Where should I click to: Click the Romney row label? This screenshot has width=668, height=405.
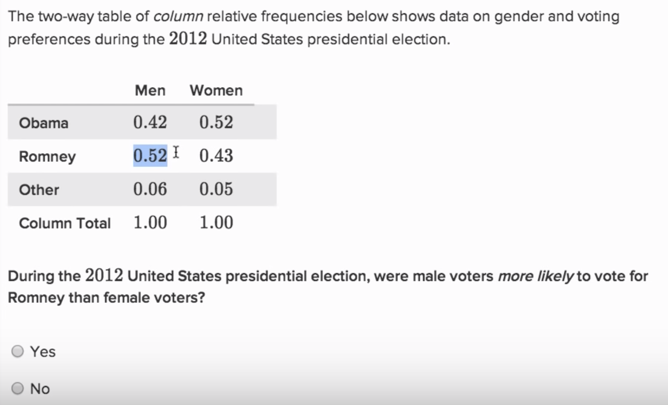coord(47,156)
